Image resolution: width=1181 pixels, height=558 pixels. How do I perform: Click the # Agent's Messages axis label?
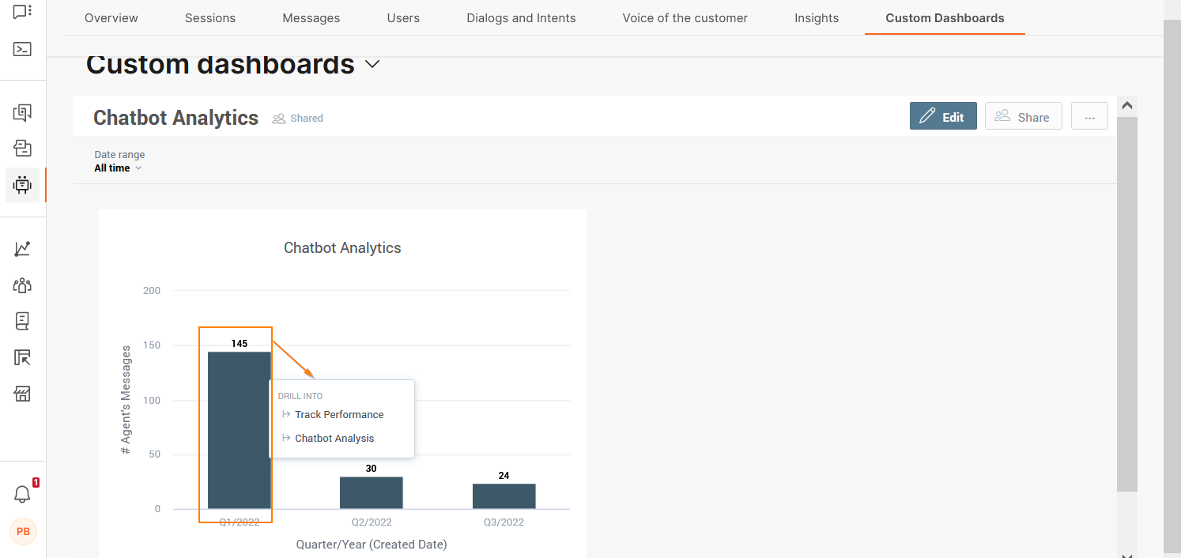point(126,400)
